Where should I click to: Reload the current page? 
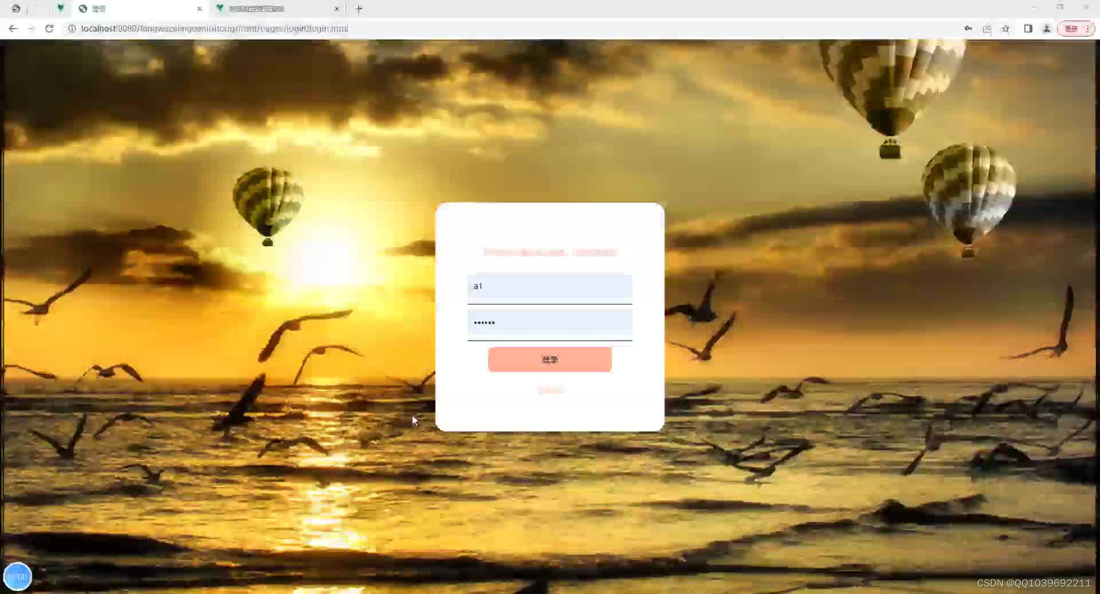[x=49, y=29]
